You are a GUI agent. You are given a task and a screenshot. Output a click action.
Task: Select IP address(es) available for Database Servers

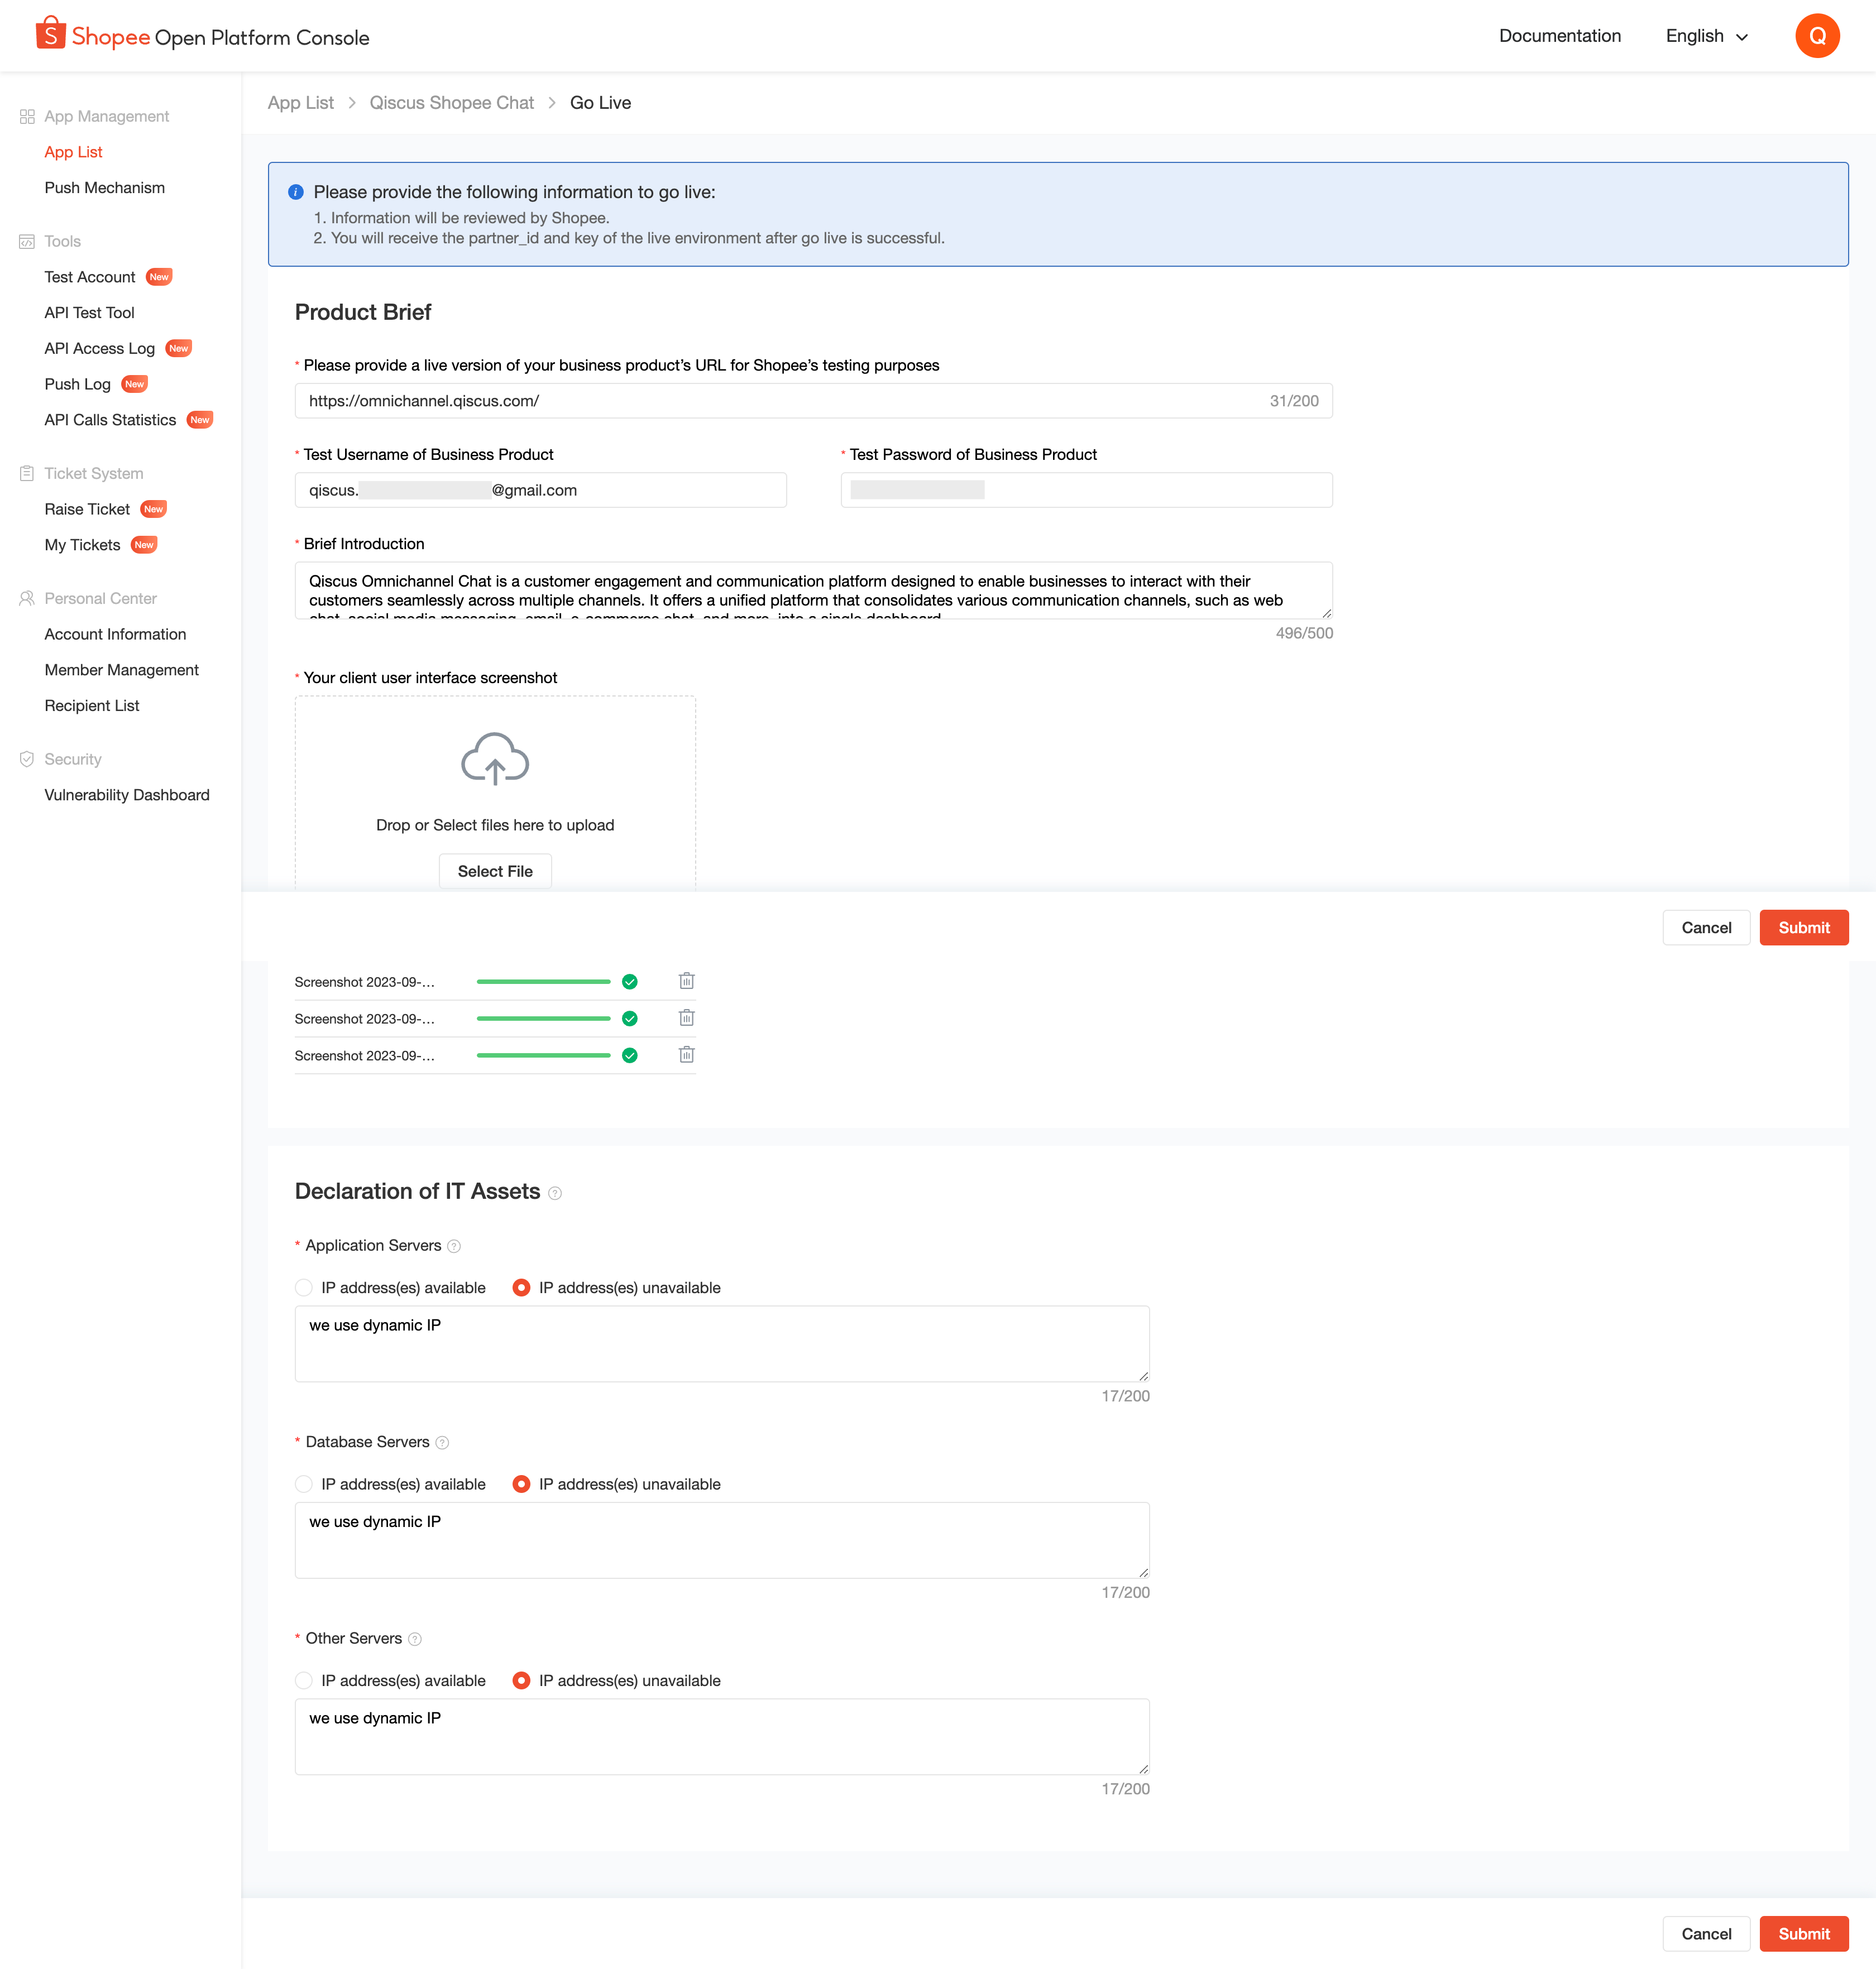coord(304,1484)
